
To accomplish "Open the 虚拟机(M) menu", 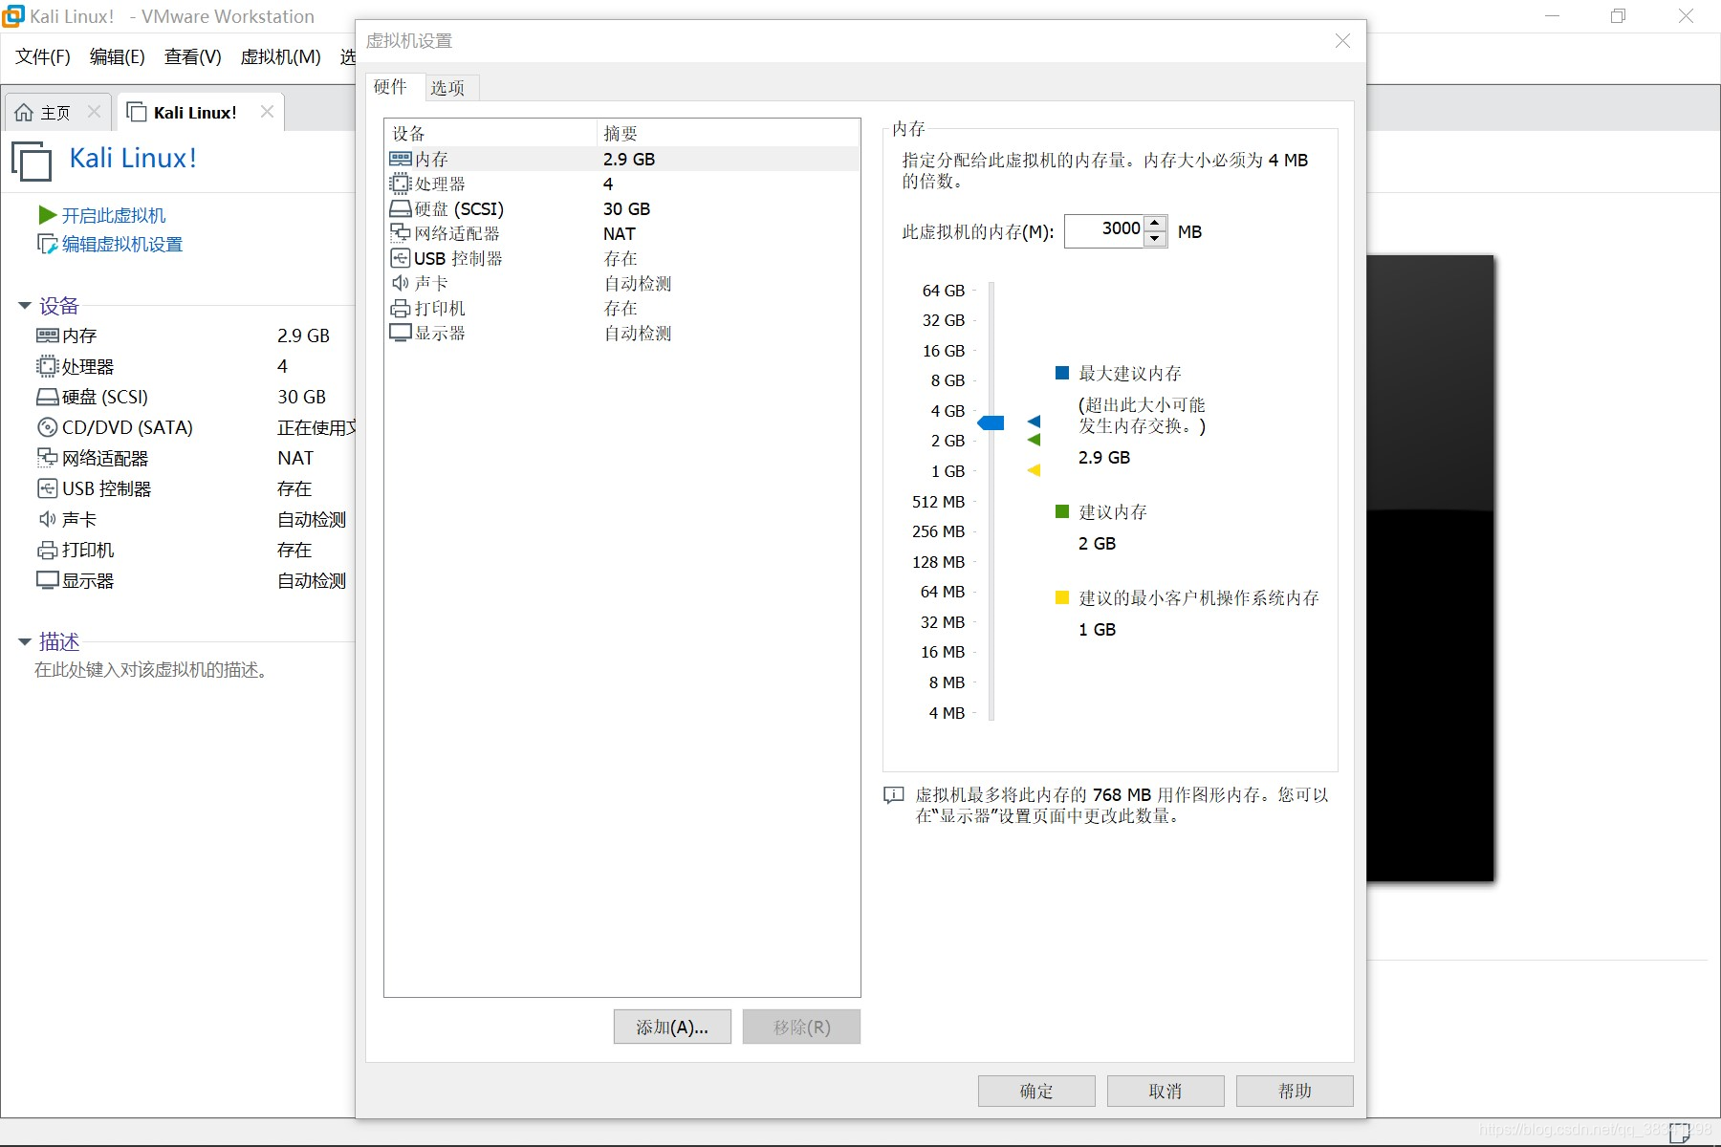I will pyautogui.click(x=280, y=57).
